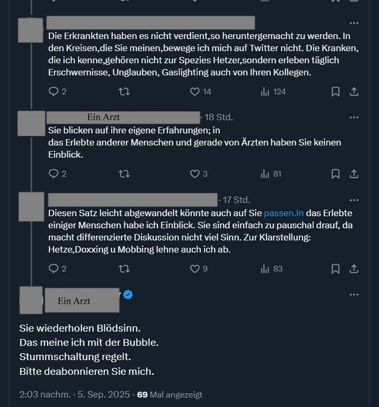
Task: Like the reply with 9 likes
Action: (195, 268)
